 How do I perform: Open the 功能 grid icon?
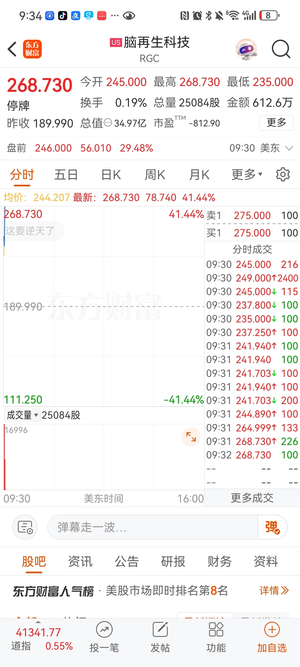click(216, 629)
